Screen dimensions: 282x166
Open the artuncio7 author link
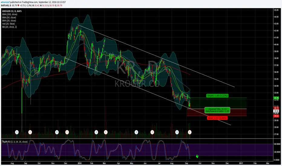5,2
